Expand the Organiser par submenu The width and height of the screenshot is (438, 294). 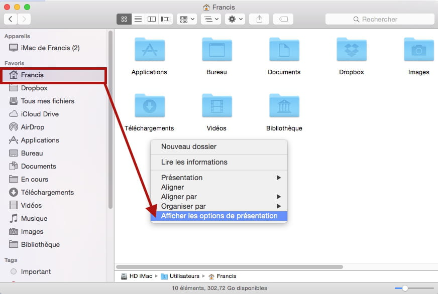point(218,206)
